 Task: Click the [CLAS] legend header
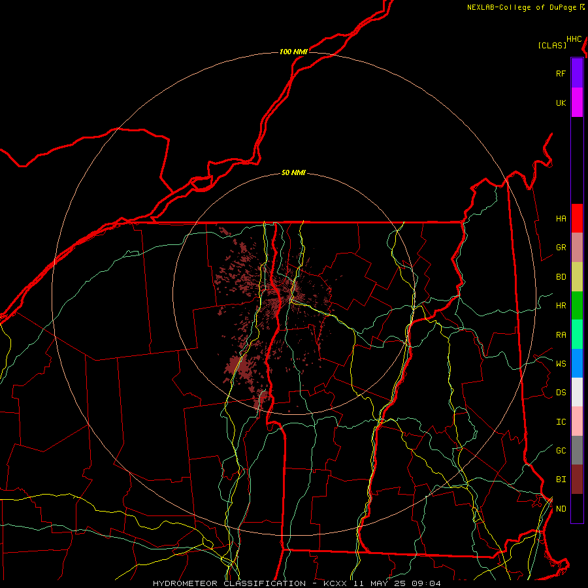[x=552, y=45]
